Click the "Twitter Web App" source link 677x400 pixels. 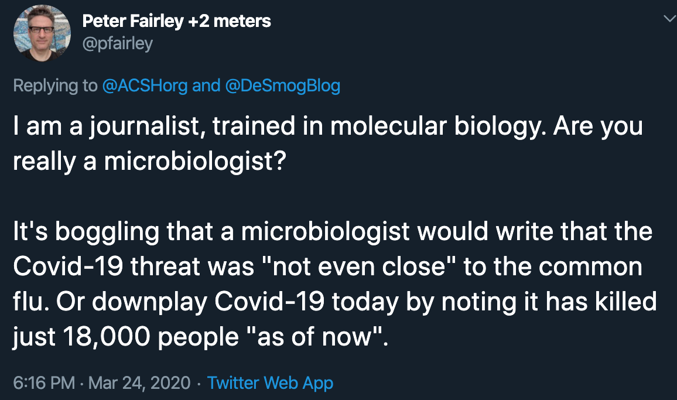click(270, 383)
